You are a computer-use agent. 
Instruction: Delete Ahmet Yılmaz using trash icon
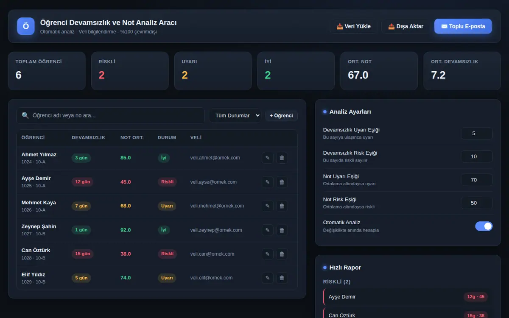point(282,158)
